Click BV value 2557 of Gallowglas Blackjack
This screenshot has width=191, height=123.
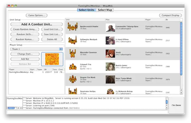click(168, 41)
